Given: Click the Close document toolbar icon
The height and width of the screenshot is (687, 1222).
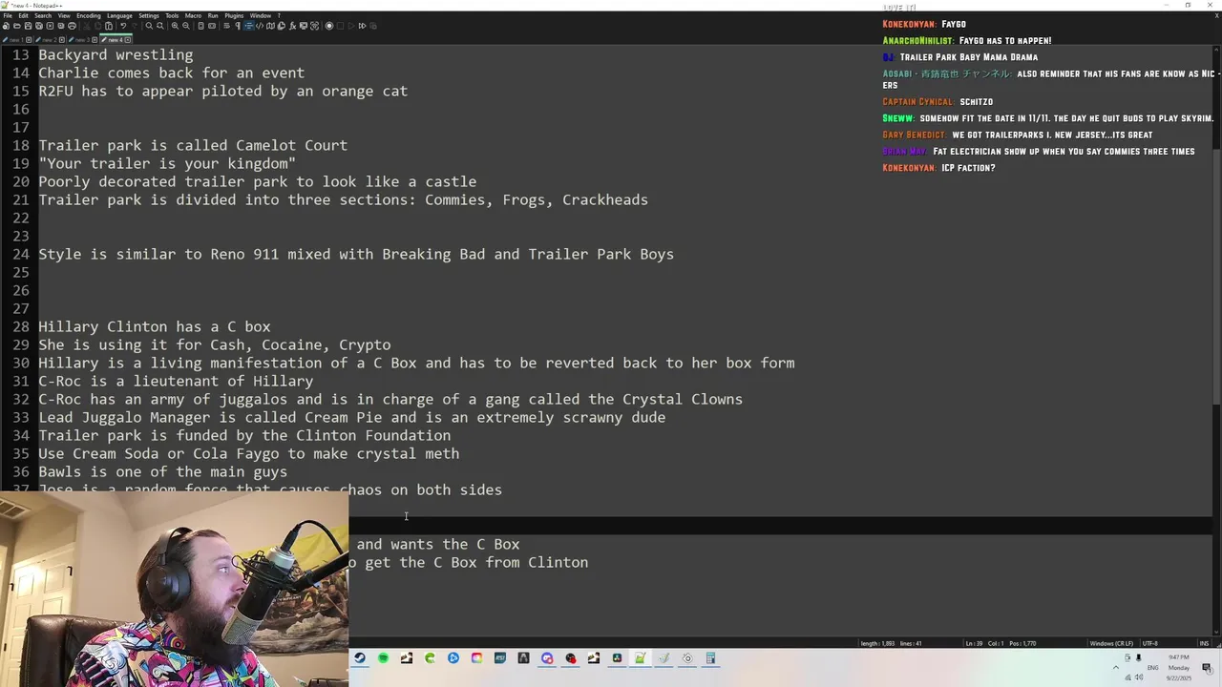Looking at the screenshot, I should point(50,26).
